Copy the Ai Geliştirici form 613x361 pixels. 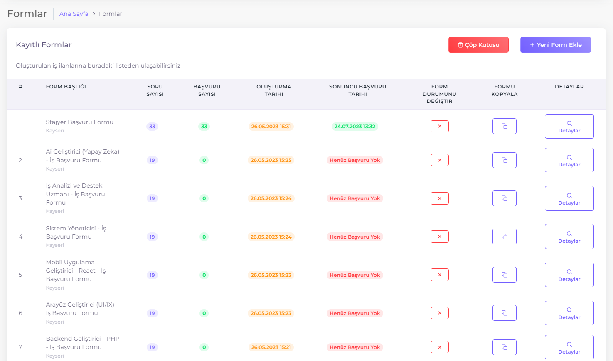[x=504, y=160]
